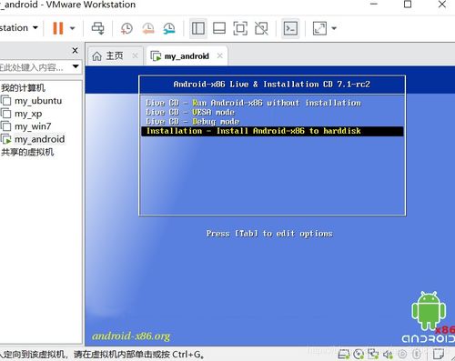Click the stretch guest display icon

(319, 28)
